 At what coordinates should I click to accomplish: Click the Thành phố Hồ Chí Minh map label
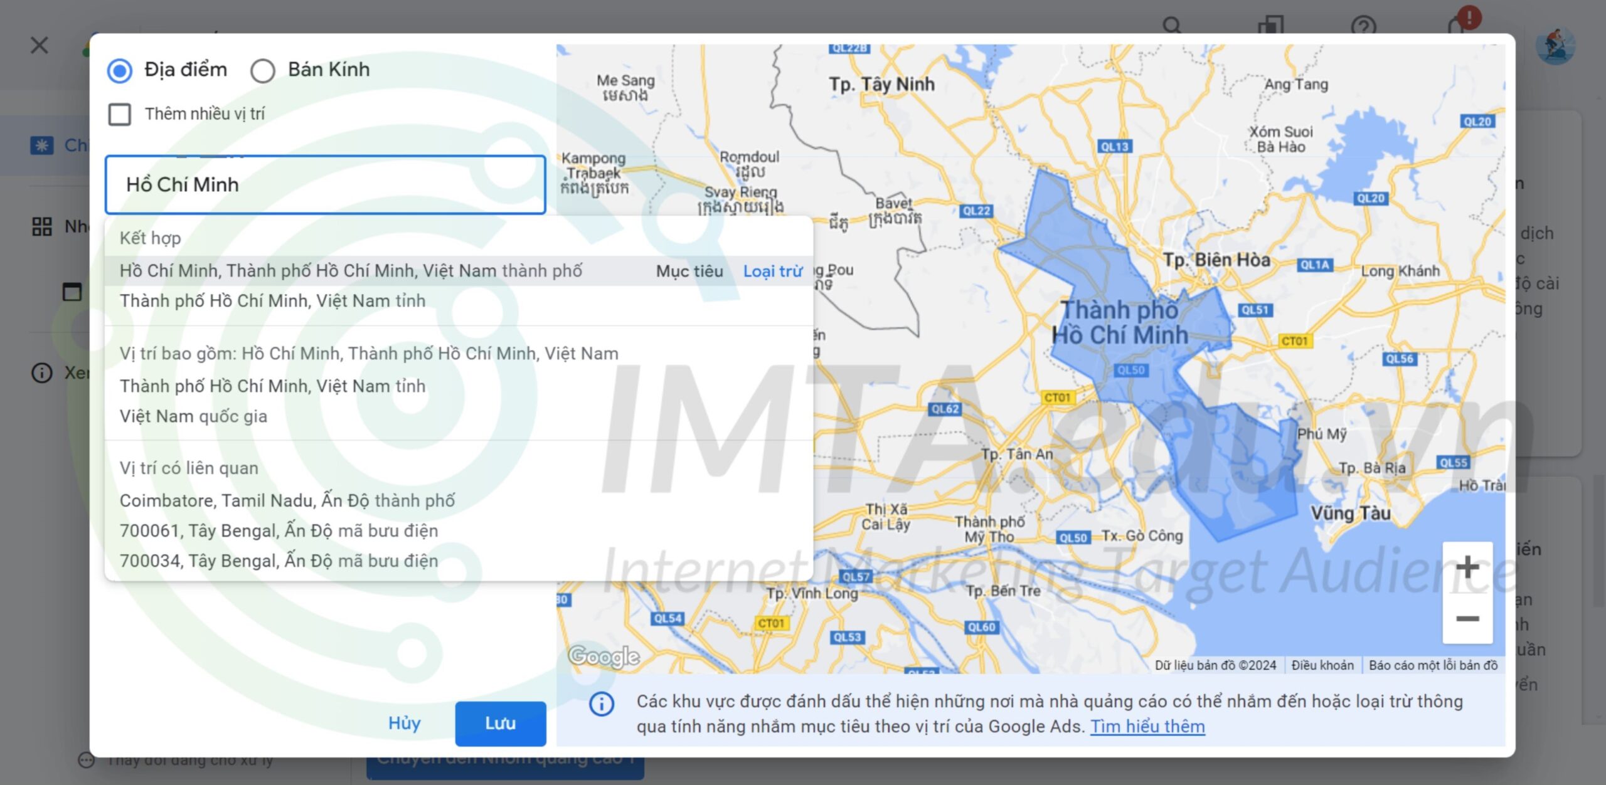pyautogui.click(x=1120, y=322)
